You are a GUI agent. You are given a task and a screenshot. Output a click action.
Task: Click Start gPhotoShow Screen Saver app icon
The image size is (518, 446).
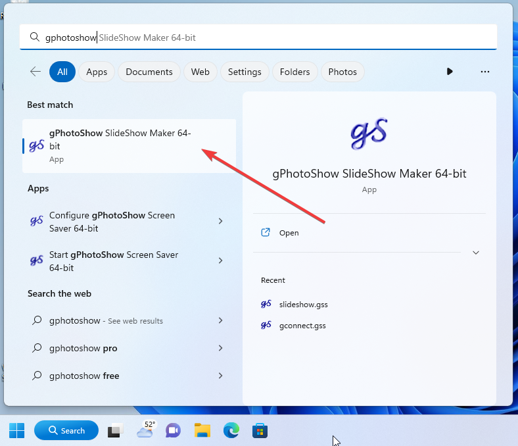pyautogui.click(x=36, y=260)
